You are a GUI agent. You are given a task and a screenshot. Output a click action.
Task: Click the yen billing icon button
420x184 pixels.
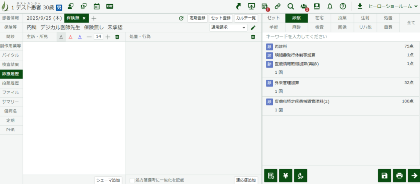pos(286,175)
